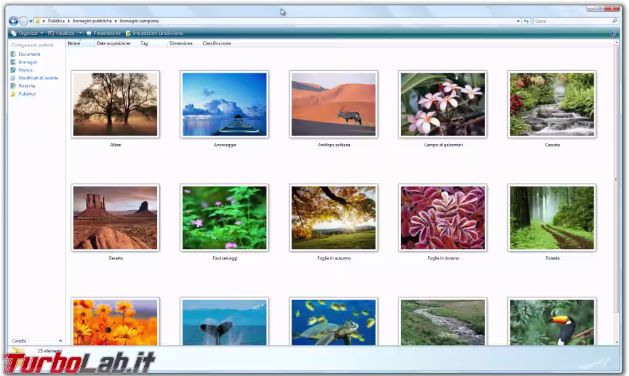Click the scrollbar down arrow
This screenshot has width=629, height=376.
click(x=617, y=343)
